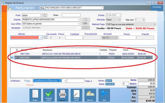Open the Pago Transferencia Bancaria dropdown
The height and width of the screenshot is (103, 165).
pyautogui.click(x=65, y=81)
